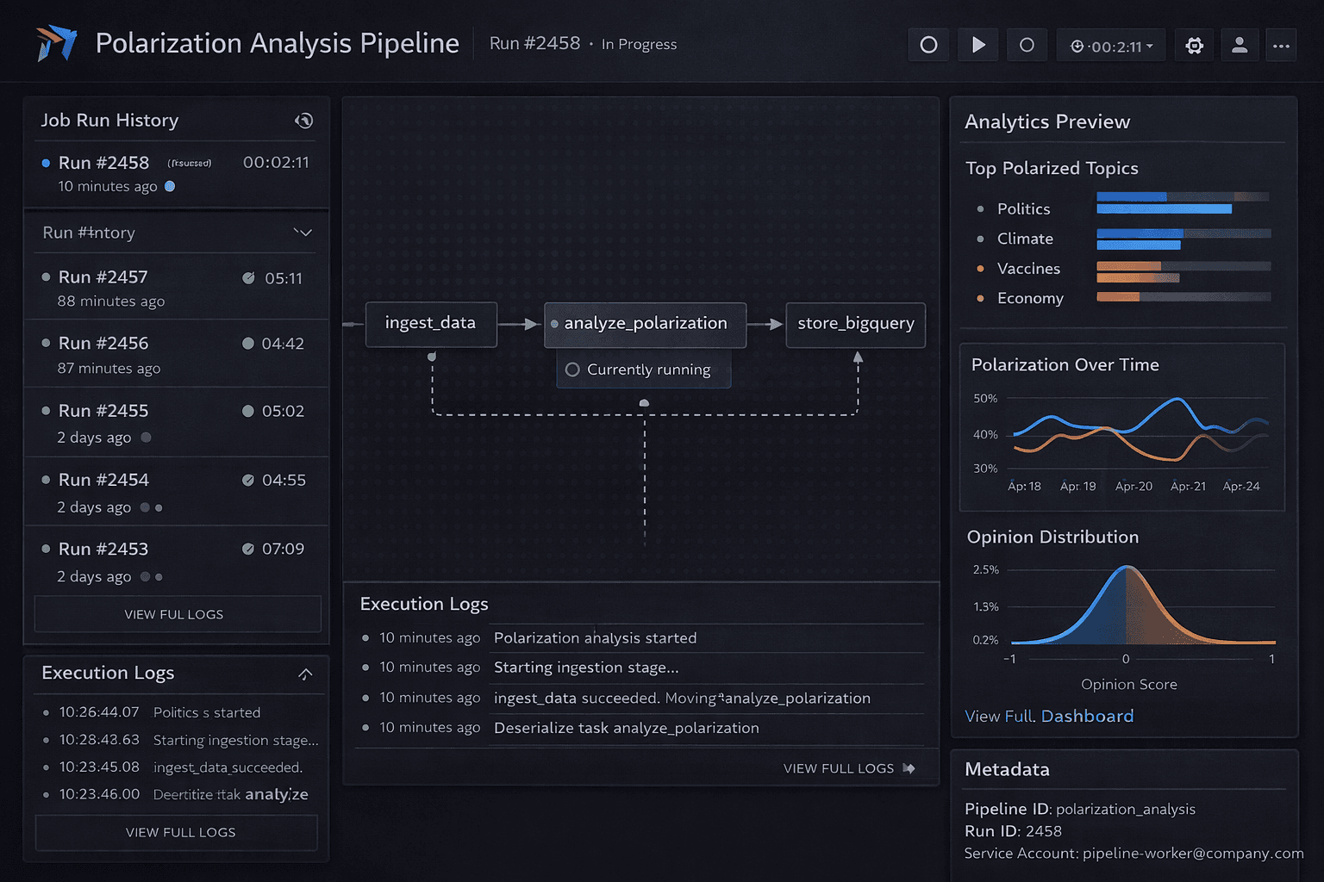Select the Run pipeline play icon
The width and height of the screenshot is (1324, 882).
coord(977,45)
